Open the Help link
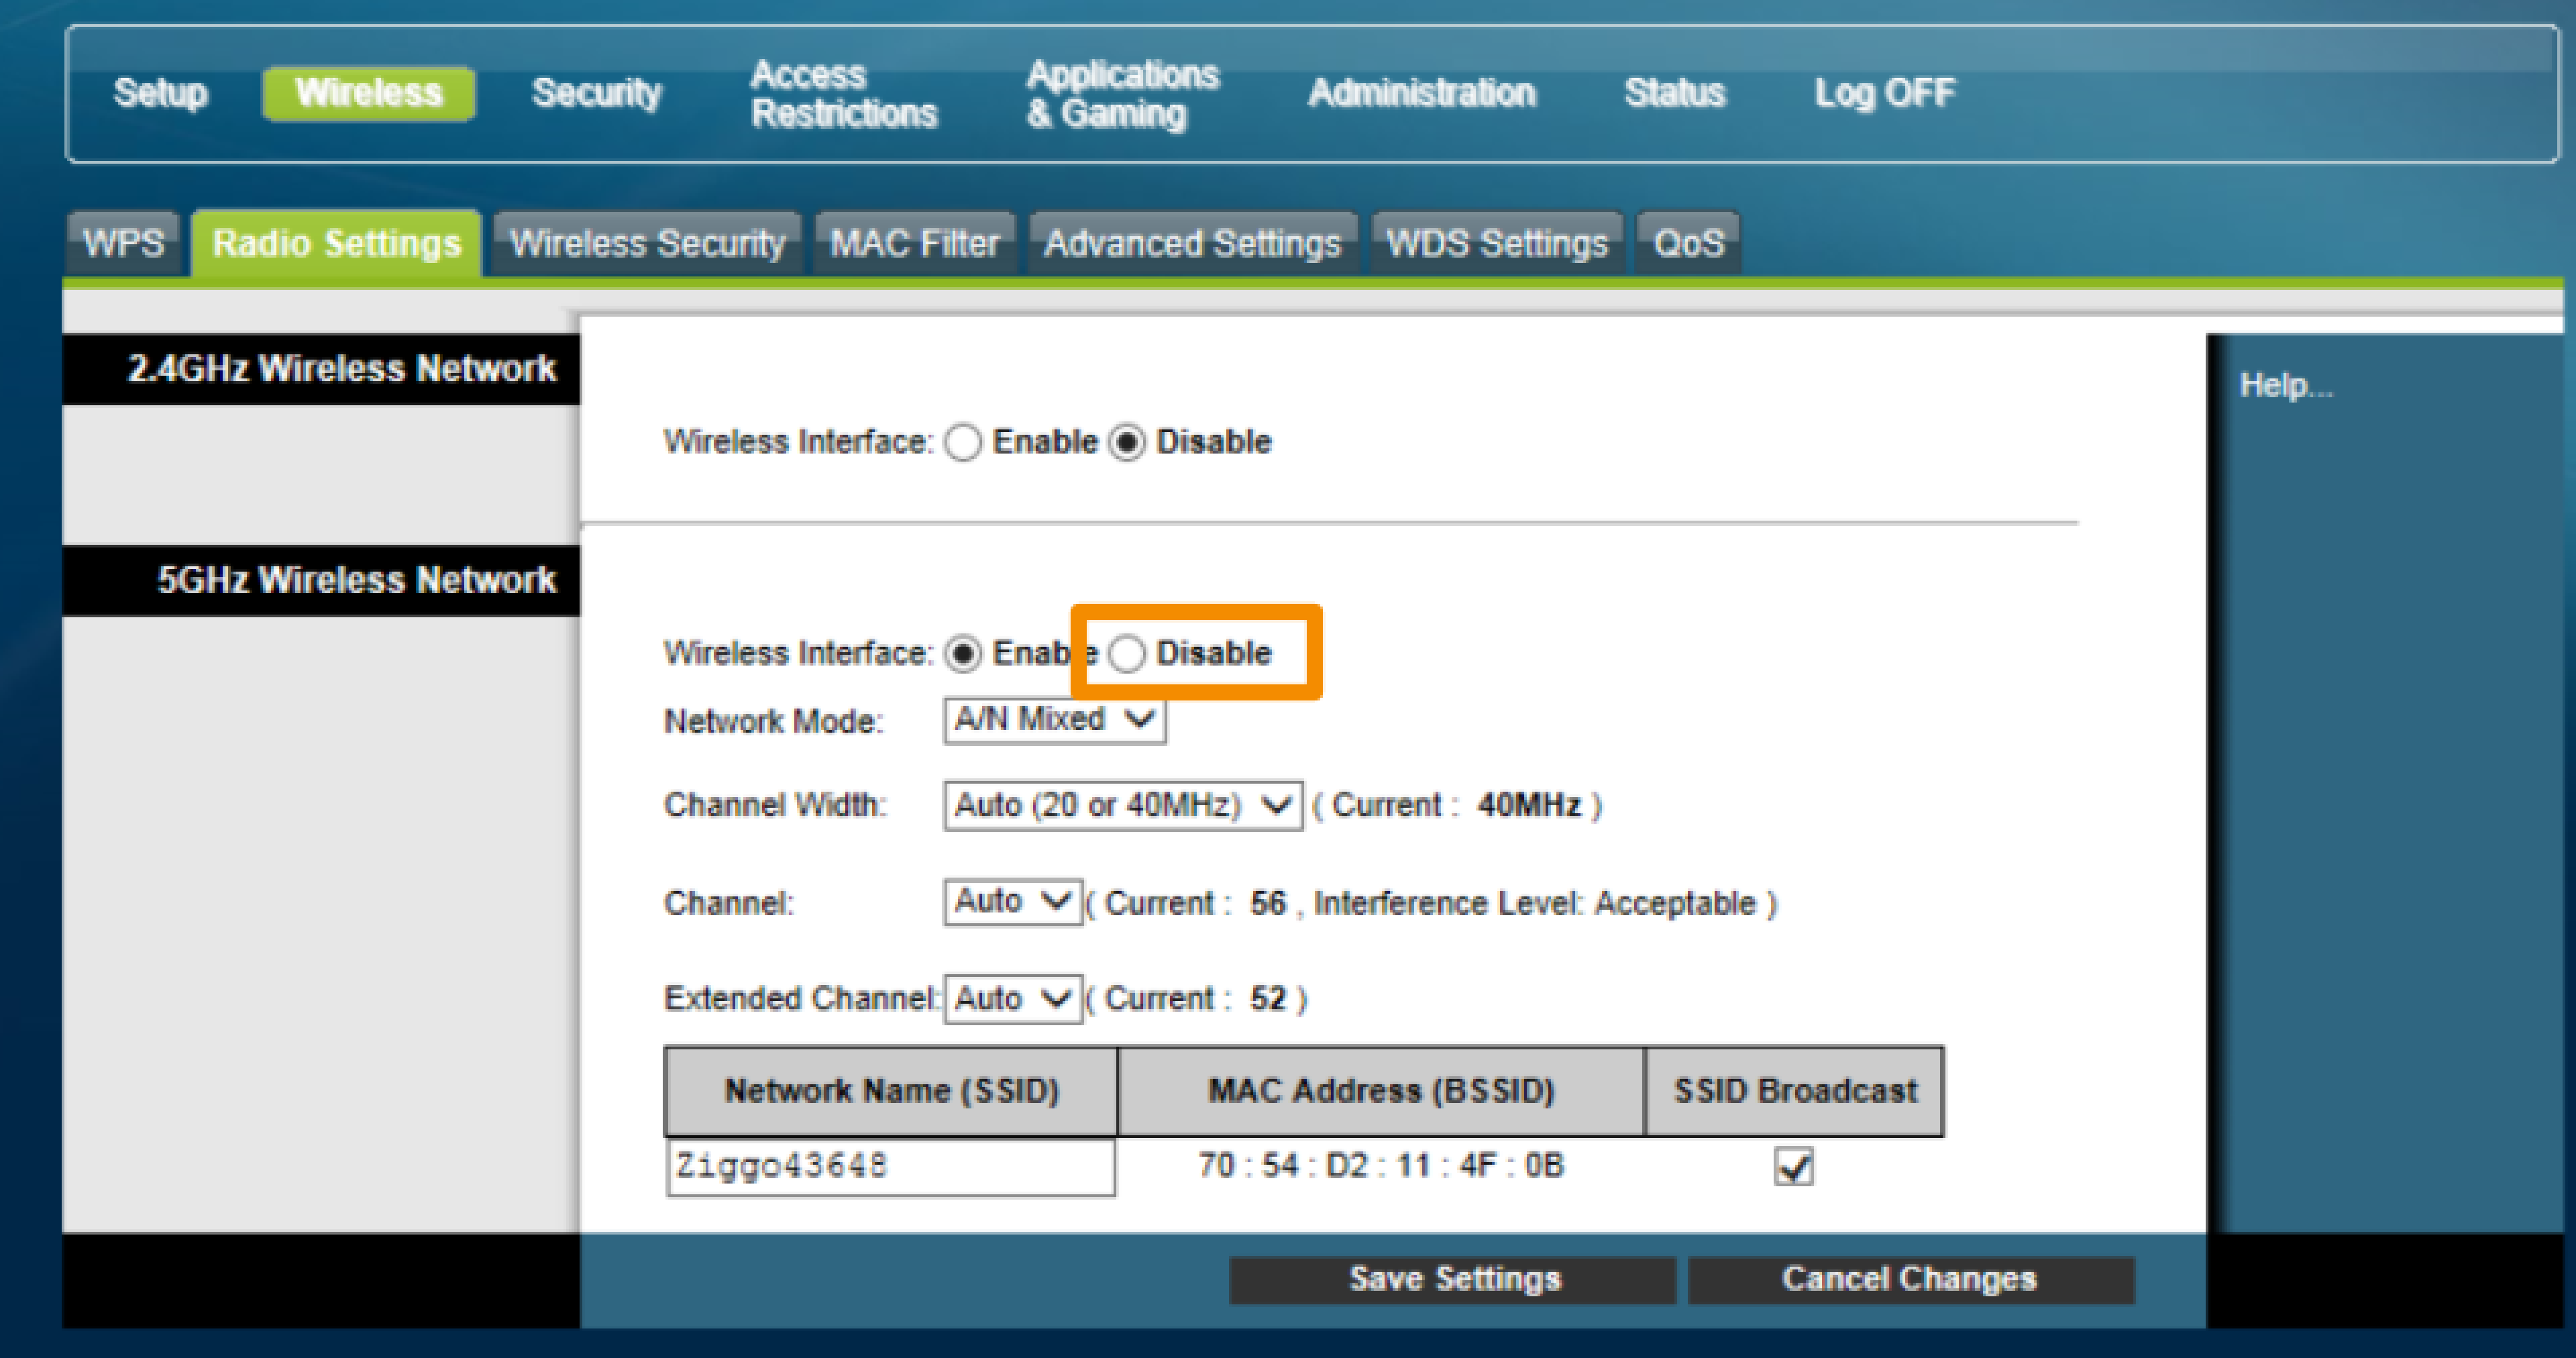Viewport: 2576px width, 1358px height. pos(2284,385)
